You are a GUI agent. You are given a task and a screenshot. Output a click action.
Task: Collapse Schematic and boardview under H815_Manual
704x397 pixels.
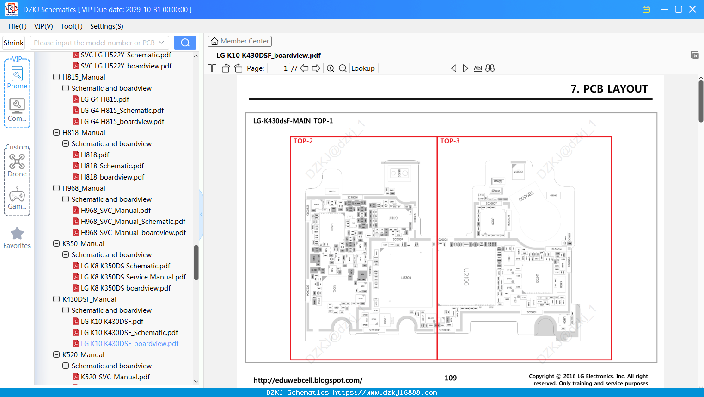click(x=66, y=88)
